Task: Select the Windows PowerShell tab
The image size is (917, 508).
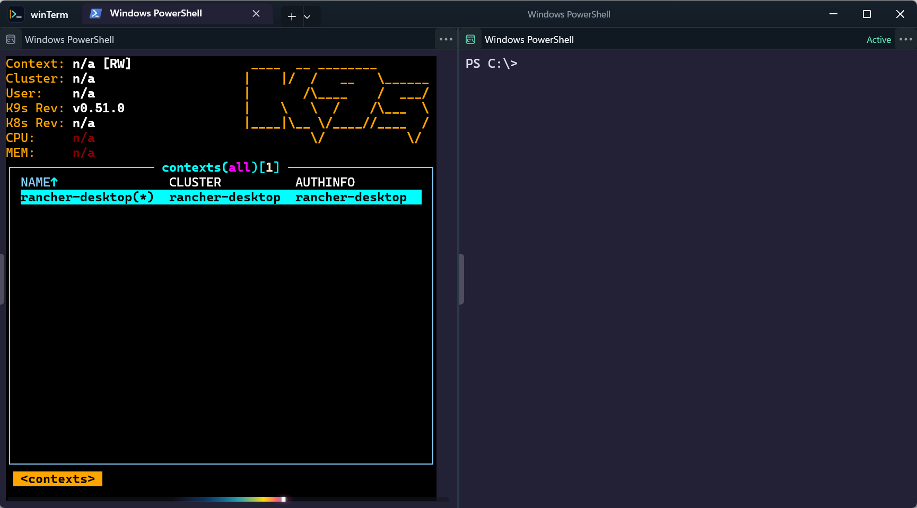Action: (x=177, y=14)
